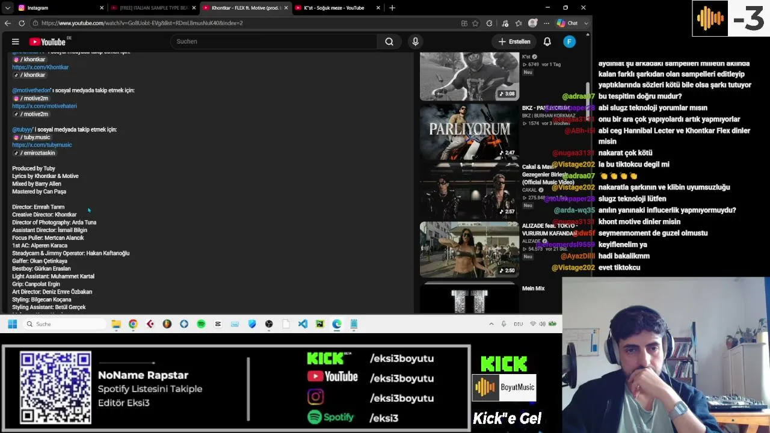Open PyCharm from the taskbar

pos(319,324)
